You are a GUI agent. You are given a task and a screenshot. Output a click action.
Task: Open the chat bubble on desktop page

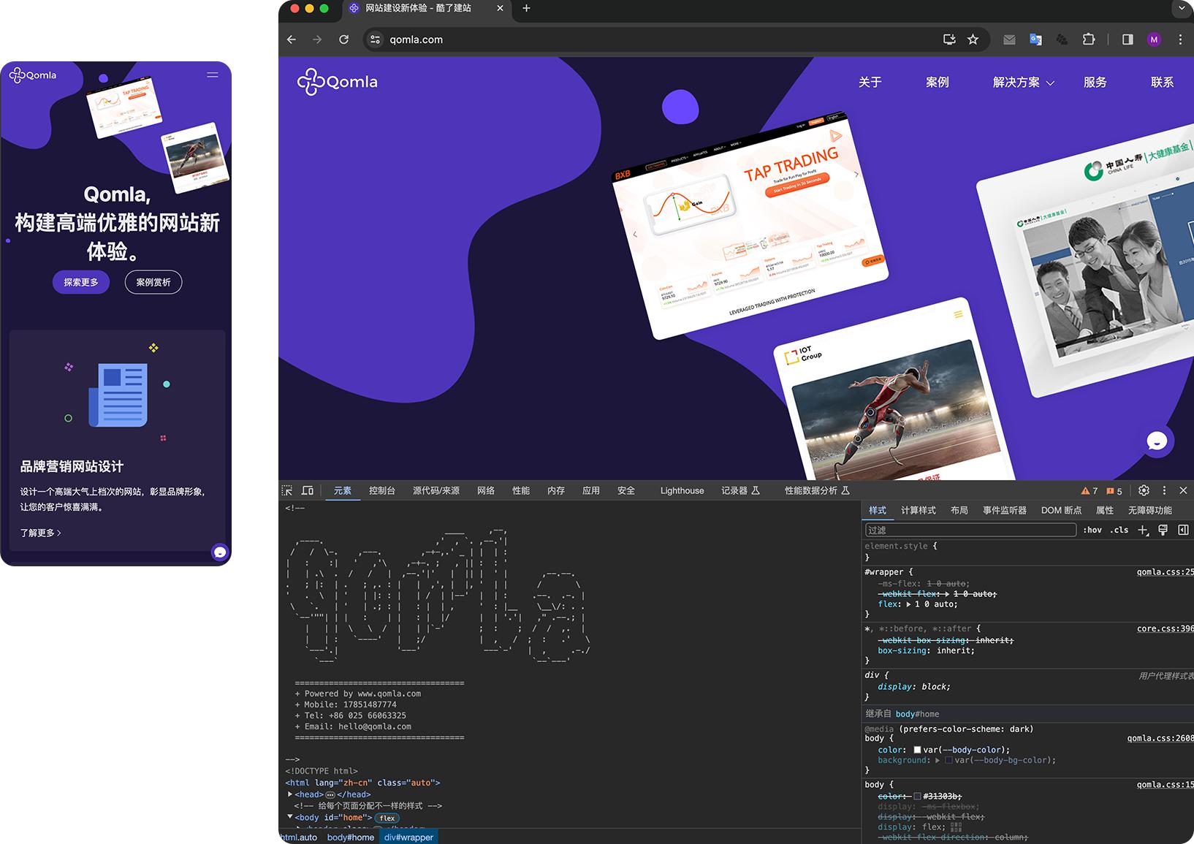click(x=1157, y=441)
